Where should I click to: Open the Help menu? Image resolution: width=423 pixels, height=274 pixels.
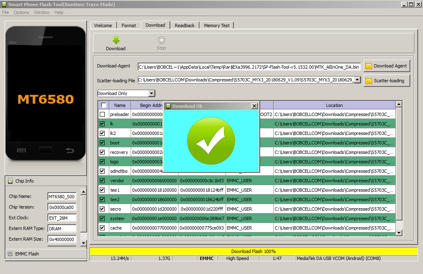point(59,12)
